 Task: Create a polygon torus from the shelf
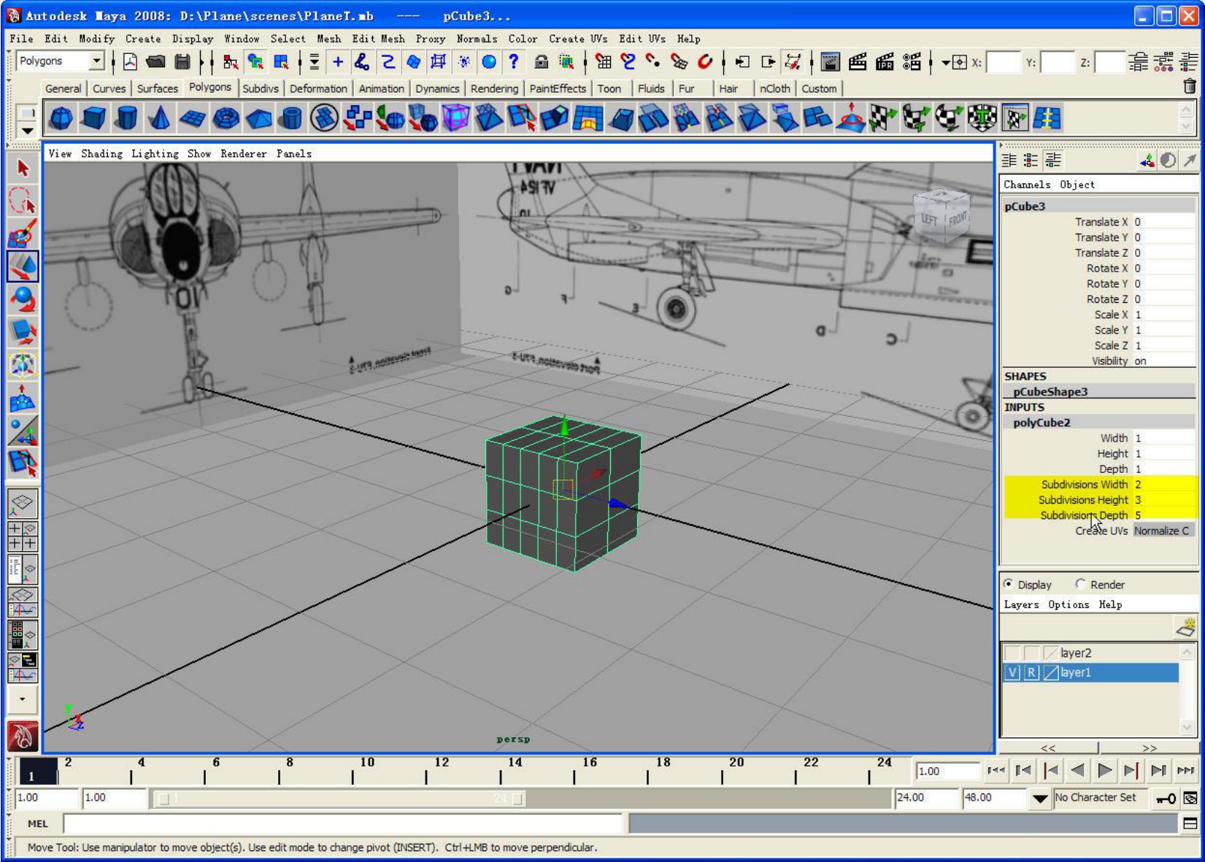226,118
